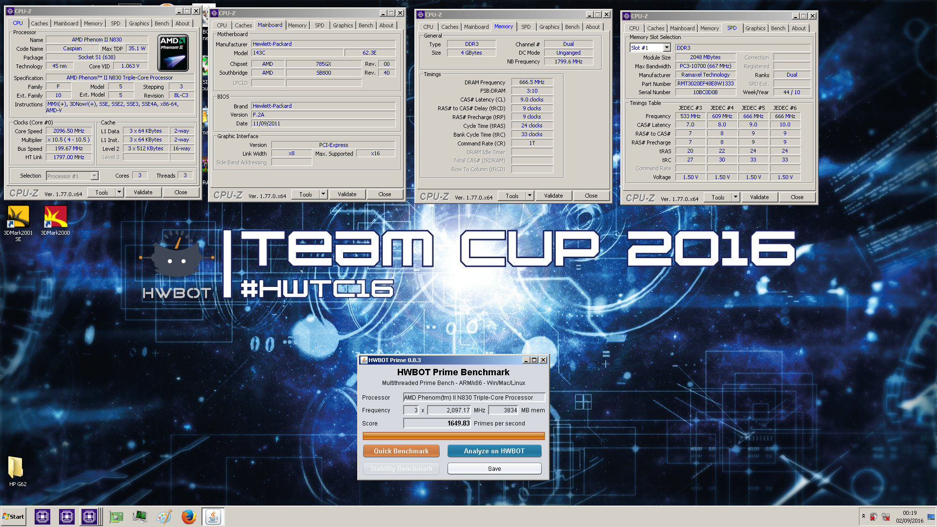
Task: Launch Firefox from the taskbar
Action: coord(188,516)
